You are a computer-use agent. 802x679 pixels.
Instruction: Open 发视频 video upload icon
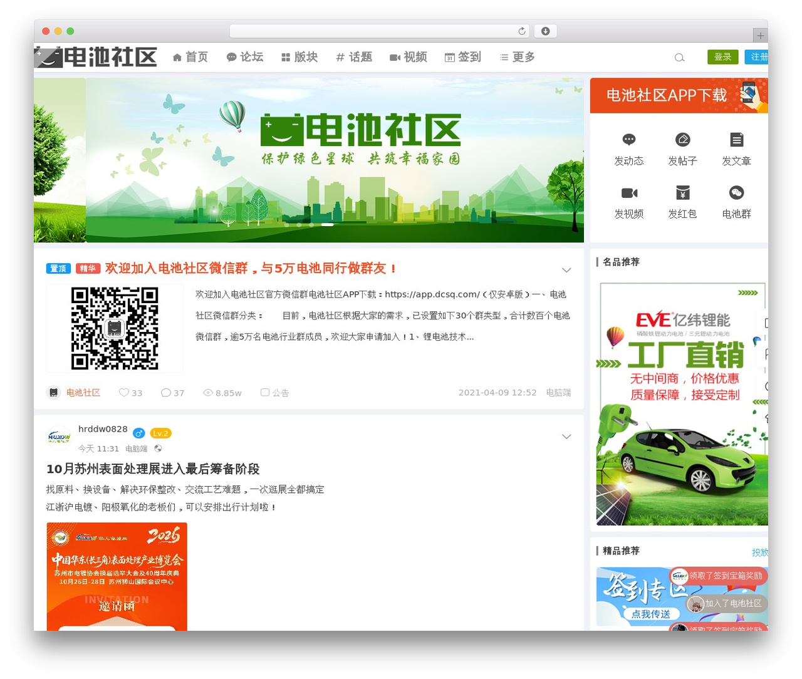coord(629,193)
